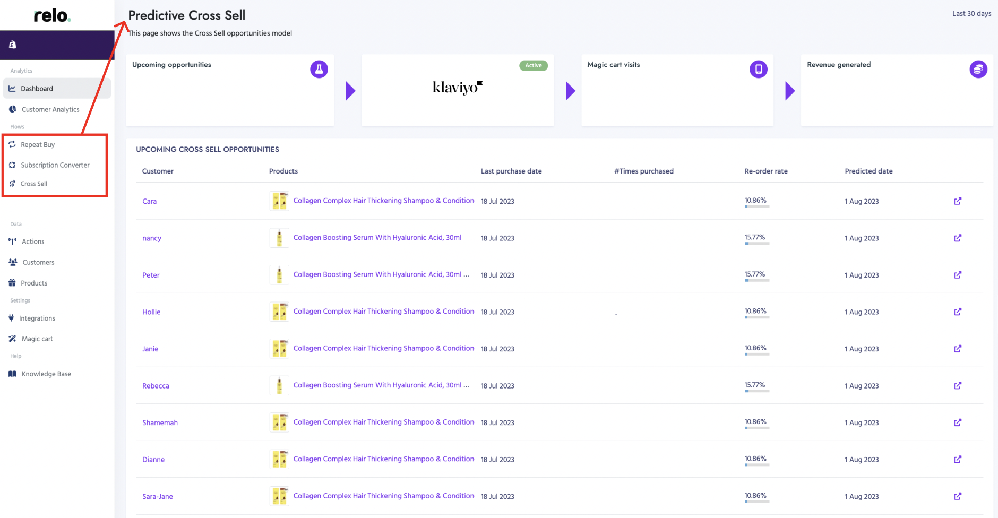Go to the Cross Sell flow
Screen dimensions: 998x518
34,184
